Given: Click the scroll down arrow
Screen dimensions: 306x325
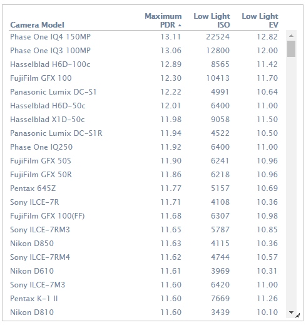Looking at the screenshot, I should pyautogui.click(x=291, y=312).
